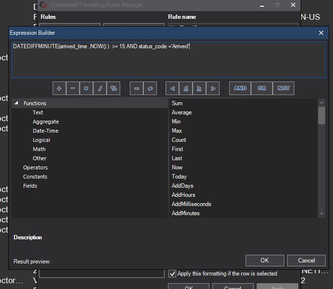Insert the divide operator

[x=100, y=88]
